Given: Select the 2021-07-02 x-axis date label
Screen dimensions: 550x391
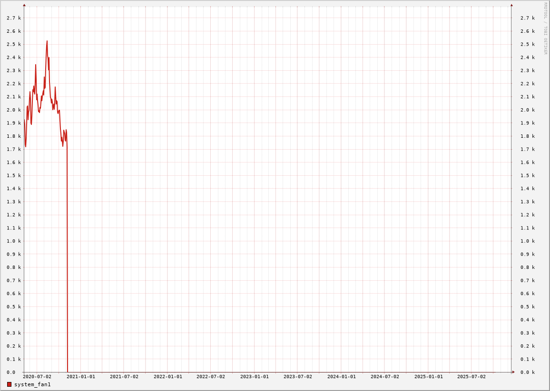Looking at the screenshot, I should pyautogui.click(x=124, y=377).
